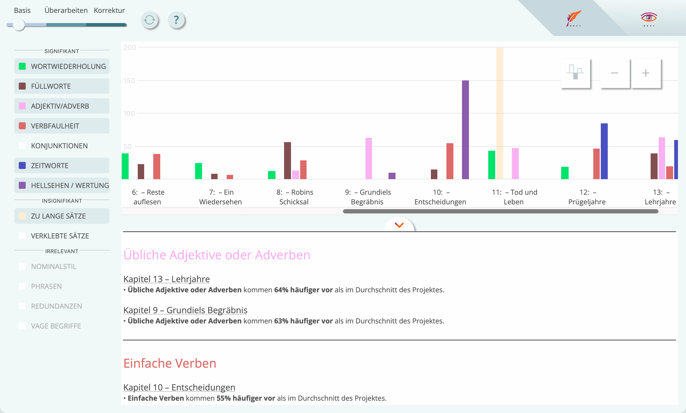Click chapter label 8: – Robins Schicksal
This screenshot has height=413, width=686.
point(294,197)
